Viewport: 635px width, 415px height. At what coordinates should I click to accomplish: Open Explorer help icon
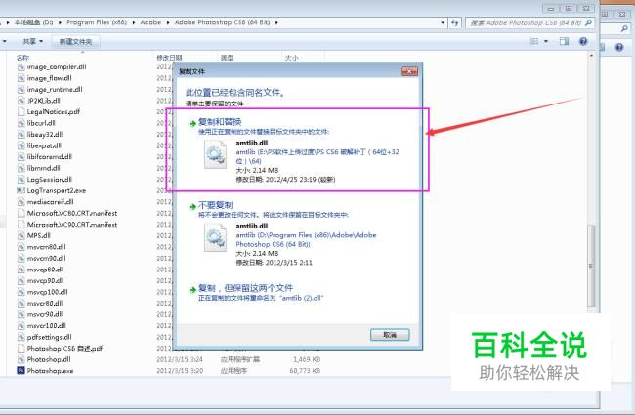(x=583, y=41)
